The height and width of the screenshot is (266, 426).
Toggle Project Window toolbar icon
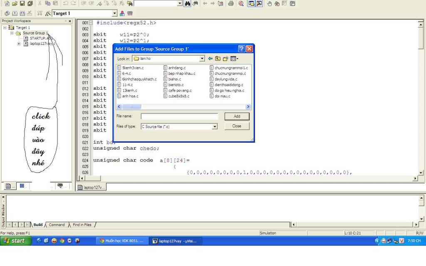pyautogui.click(x=251, y=3)
